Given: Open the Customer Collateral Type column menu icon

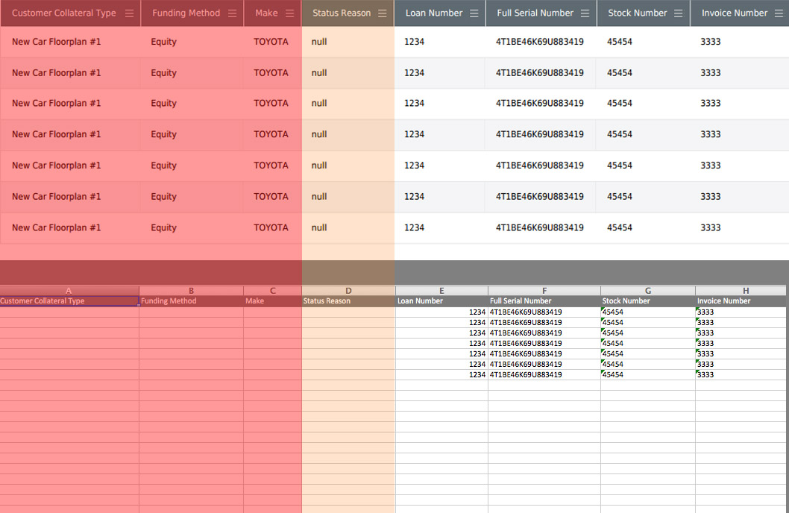Looking at the screenshot, I should pyautogui.click(x=130, y=13).
